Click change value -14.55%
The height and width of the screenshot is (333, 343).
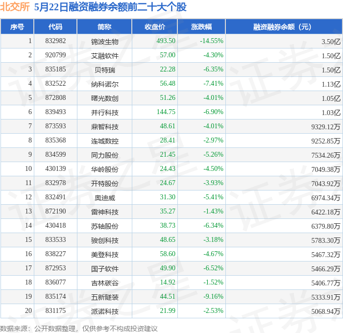(212, 41)
